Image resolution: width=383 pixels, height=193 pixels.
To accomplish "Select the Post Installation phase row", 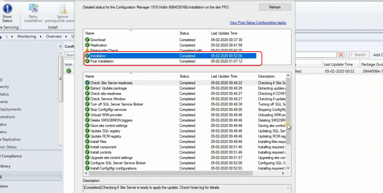I will [x=171, y=61].
